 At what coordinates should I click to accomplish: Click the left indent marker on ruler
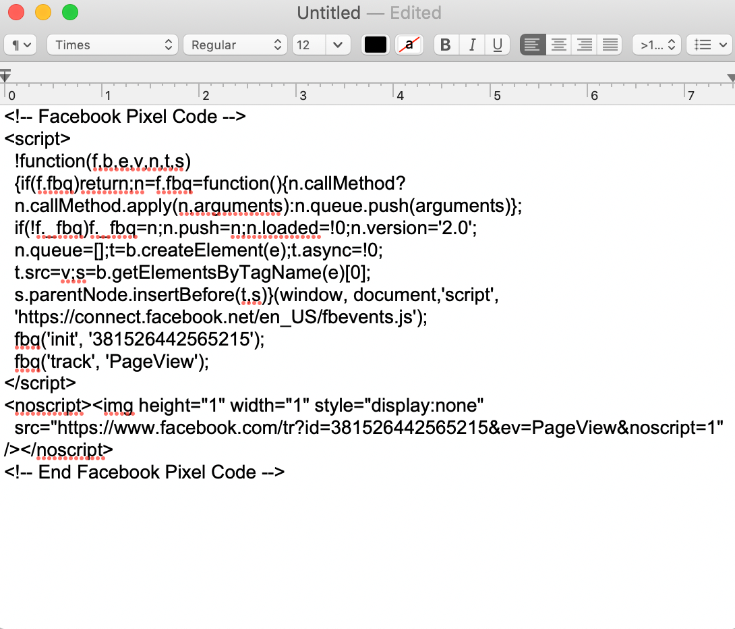pyautogui.click(x=5, y=76)
